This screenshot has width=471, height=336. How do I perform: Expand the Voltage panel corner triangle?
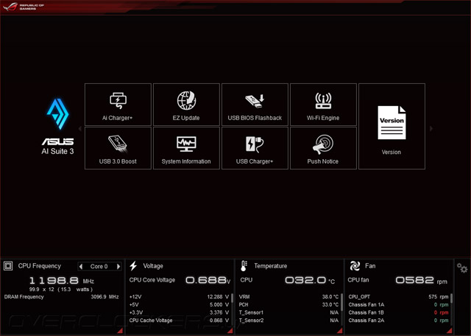coord(230,331)
